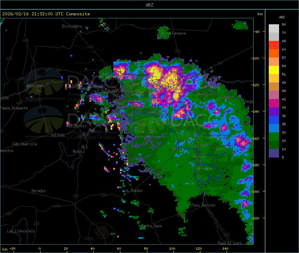Click the '0' tick on the horizontal km axis

(x=40, y=249)
